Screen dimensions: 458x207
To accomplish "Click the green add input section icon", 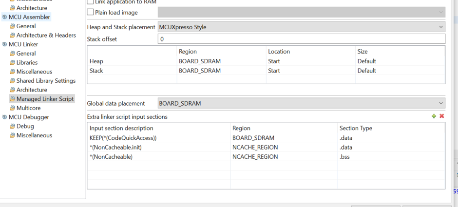I will pos(434,116).
